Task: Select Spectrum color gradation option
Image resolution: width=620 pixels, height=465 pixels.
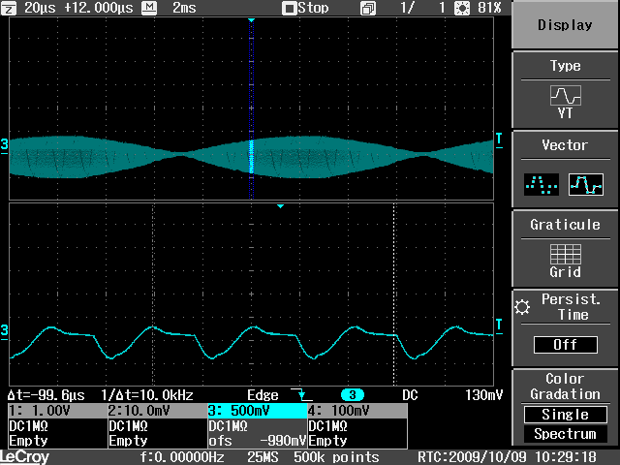Action: pos(566,434)
